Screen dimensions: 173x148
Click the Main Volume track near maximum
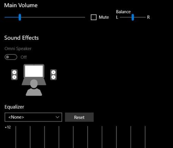coord(83,17)
